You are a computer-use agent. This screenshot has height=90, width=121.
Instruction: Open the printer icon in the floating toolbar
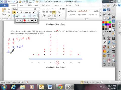click(113, 17)
